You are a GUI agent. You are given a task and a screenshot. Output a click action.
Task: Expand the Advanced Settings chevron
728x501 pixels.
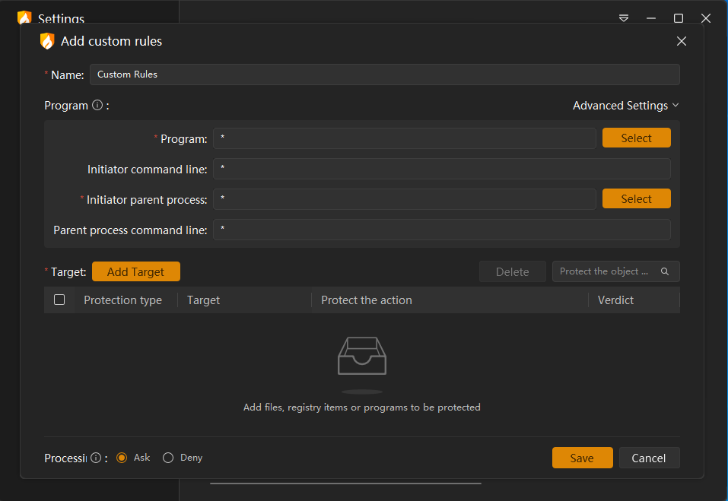point(676,106)
